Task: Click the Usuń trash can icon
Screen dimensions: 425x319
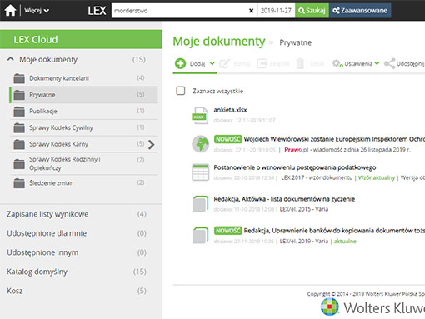Action: tap(300, 64)
